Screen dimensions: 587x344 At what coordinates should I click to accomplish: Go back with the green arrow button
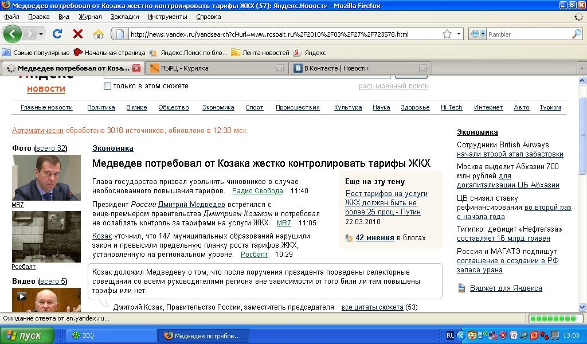tap(13, 34)
